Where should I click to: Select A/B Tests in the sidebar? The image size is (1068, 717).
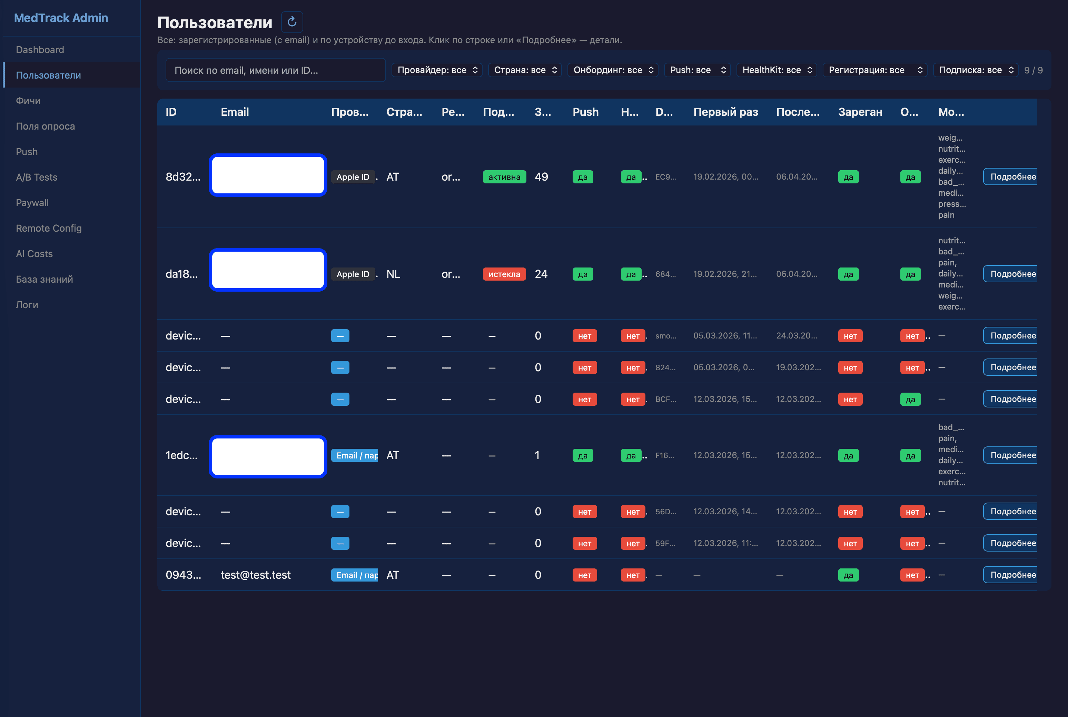tap(37, 177)
